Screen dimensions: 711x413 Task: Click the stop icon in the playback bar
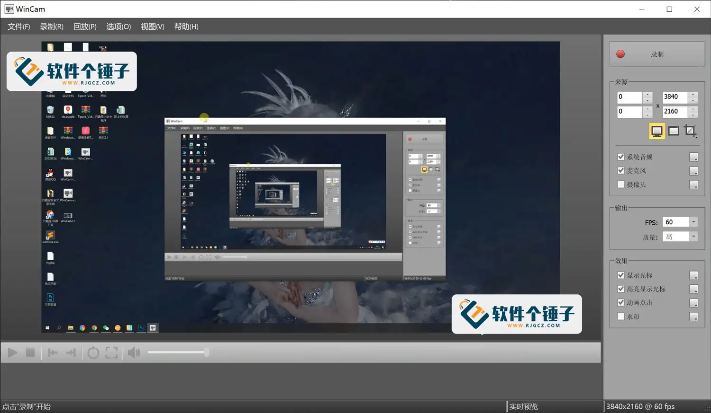point(30,352)
